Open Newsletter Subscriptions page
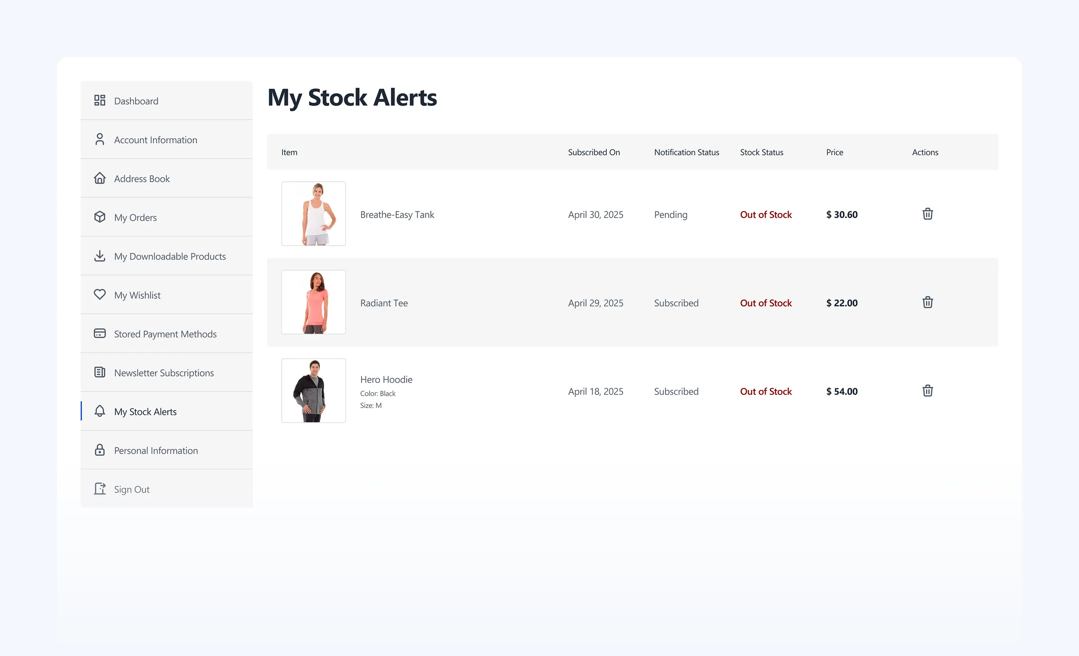The width and height of the screenshot is (1079, 656). coord(164,373)
